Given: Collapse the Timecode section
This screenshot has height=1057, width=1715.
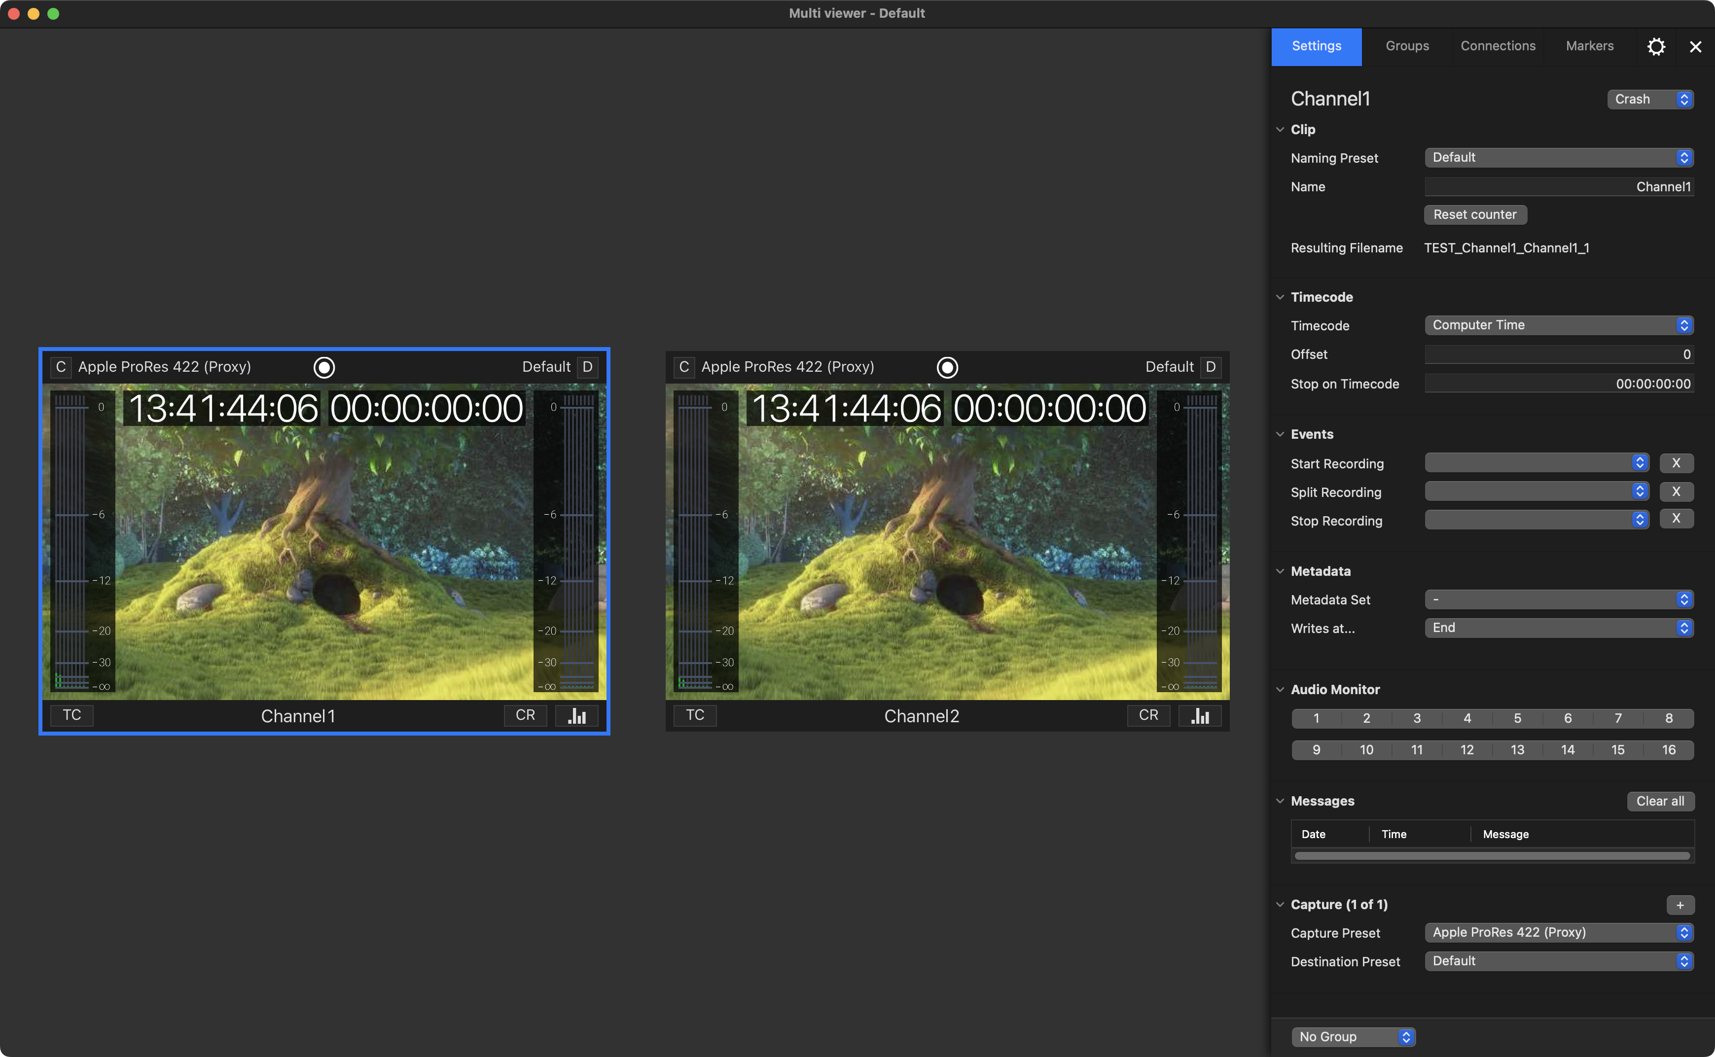Looking at the screenshot, I should (x=1280, y=297).
